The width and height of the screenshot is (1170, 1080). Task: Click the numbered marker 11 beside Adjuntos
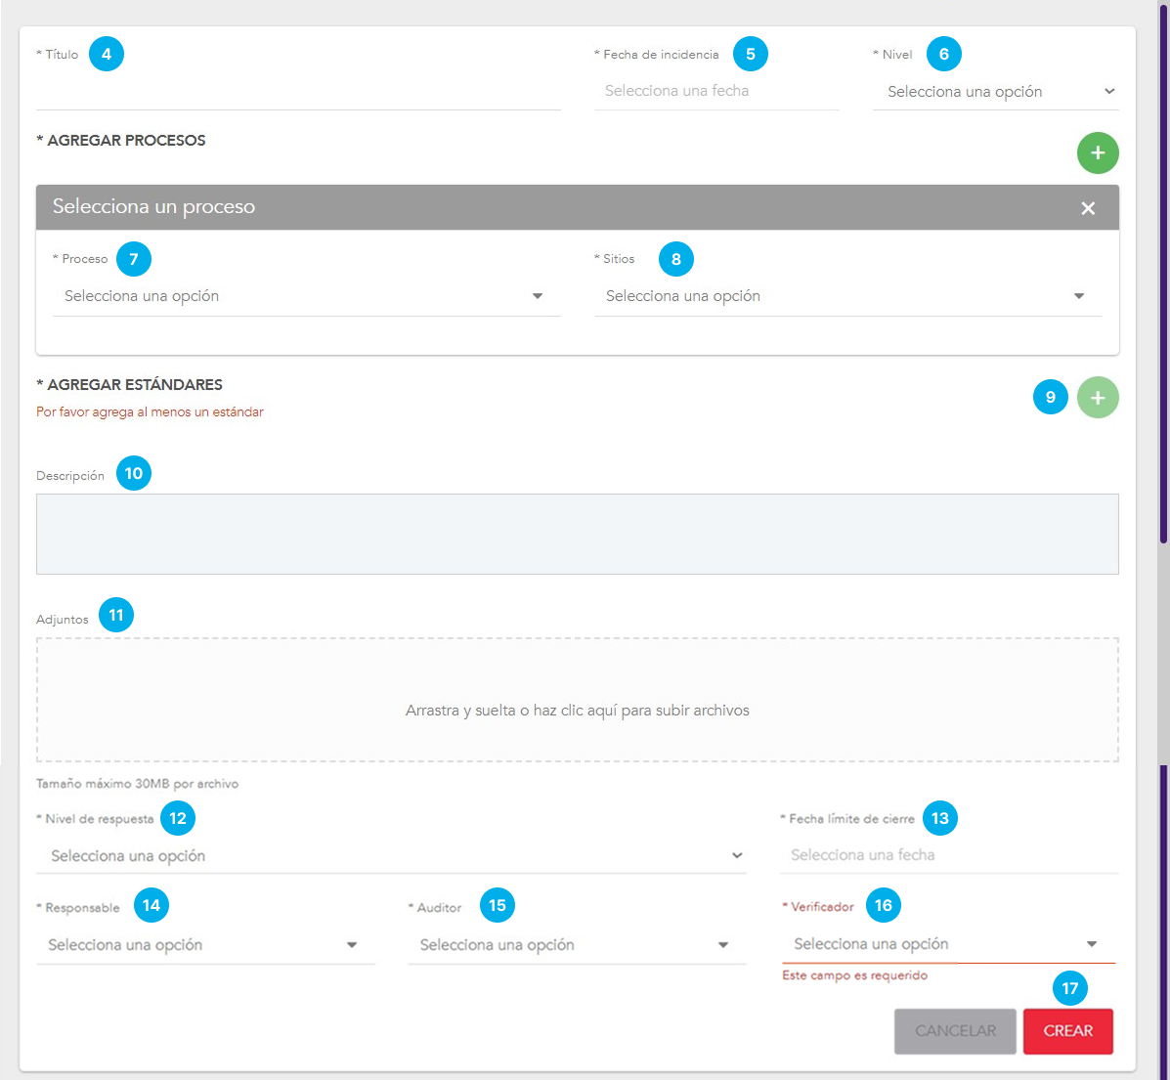coord(116,615)
